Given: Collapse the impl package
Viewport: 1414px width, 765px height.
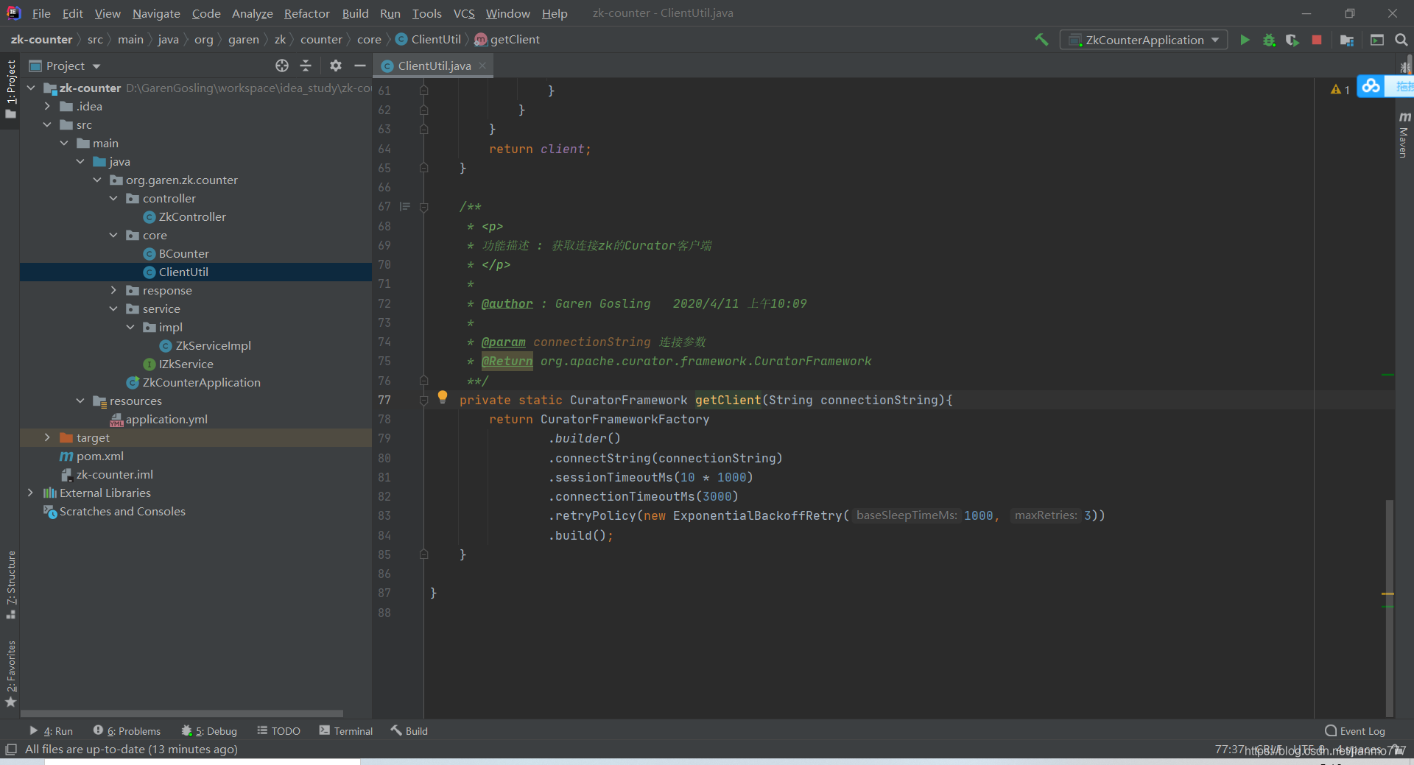Looking at the screenshot, I should 131,327.
